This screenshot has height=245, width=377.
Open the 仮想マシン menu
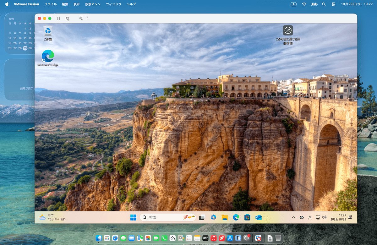point(93,4)
